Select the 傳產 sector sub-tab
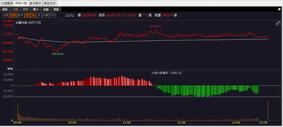283x127 pixels. pos(56,9)
